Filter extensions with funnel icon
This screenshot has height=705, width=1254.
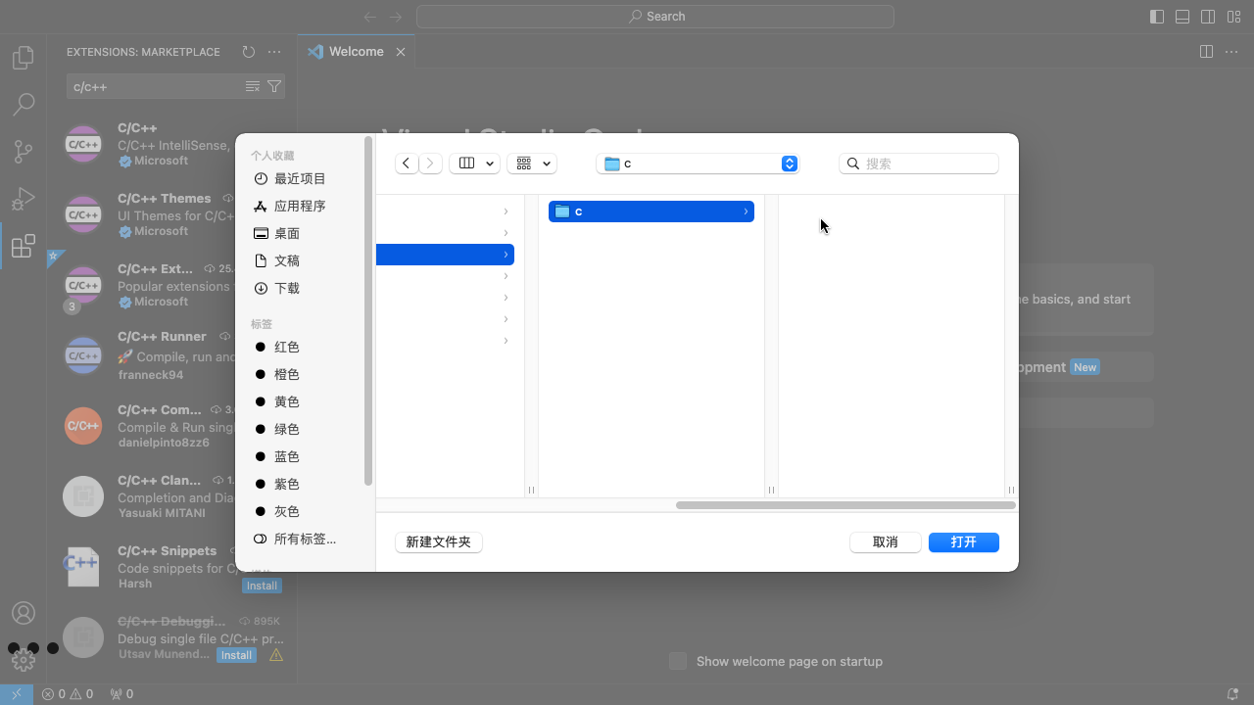(274, 87)
